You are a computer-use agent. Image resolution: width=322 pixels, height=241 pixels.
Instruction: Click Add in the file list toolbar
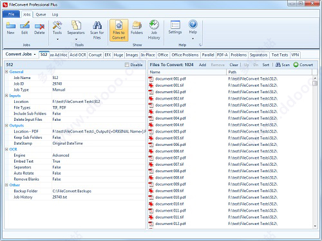click(202, 65)
